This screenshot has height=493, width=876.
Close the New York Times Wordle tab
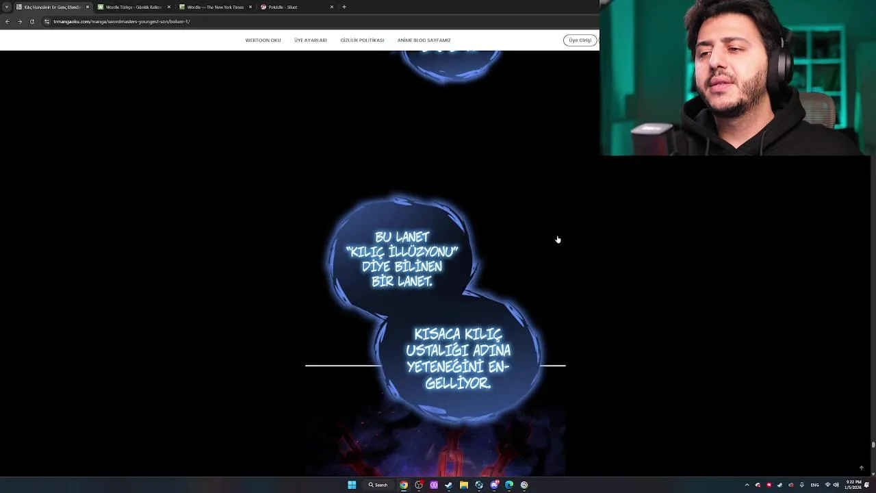pyautogui.click(x=250, y=7)
